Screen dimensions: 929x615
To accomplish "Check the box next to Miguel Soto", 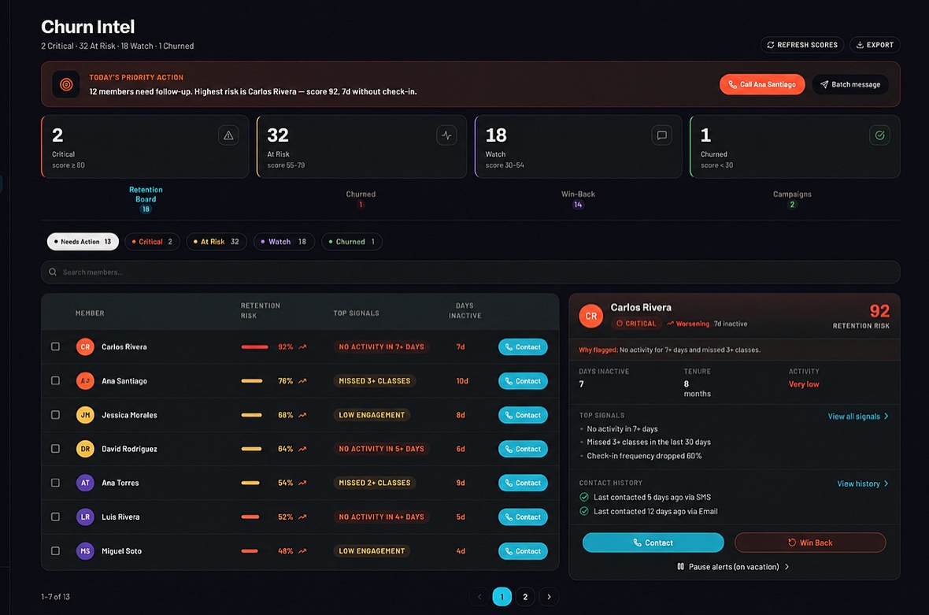I will tap(55, 551).
